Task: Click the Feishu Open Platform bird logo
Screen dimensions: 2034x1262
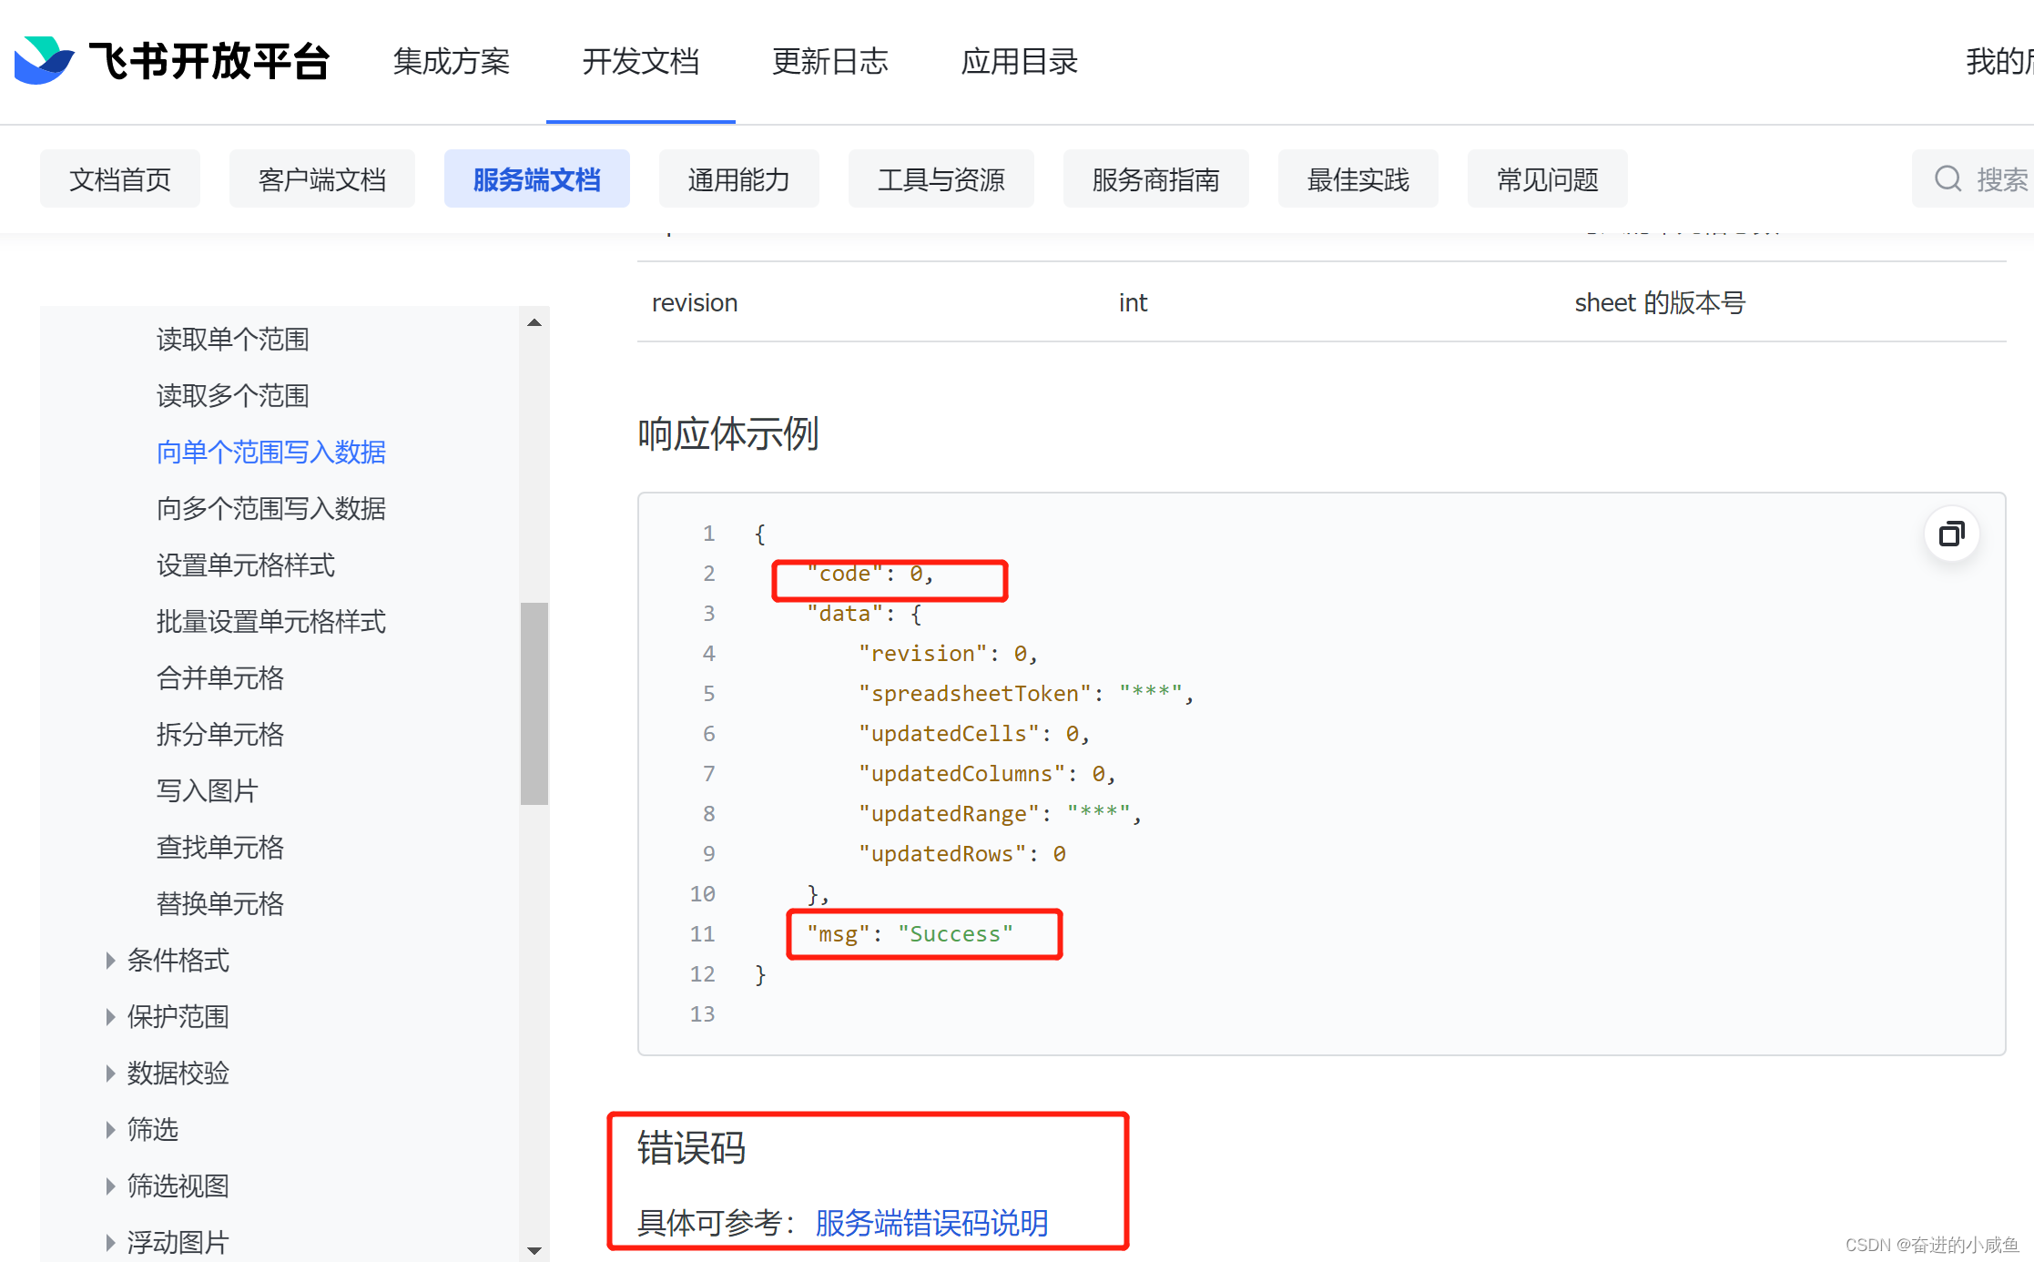Action: pos(44,60)
